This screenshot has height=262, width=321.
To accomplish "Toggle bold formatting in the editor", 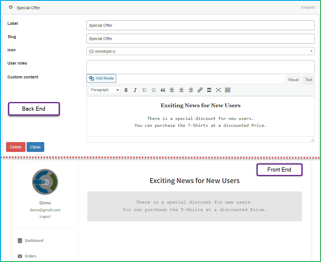I will (x=126, y=90).
